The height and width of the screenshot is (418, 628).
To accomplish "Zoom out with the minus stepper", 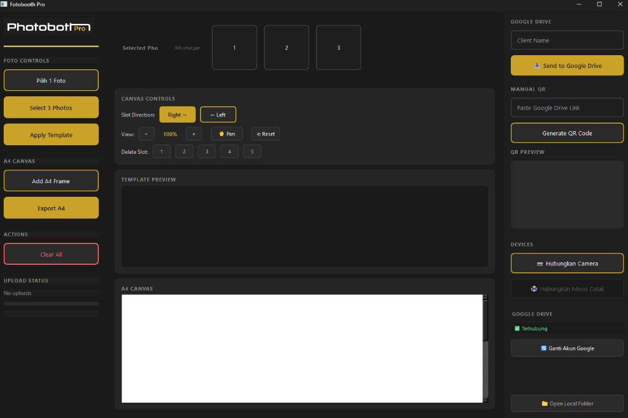I will click(146, 134).
